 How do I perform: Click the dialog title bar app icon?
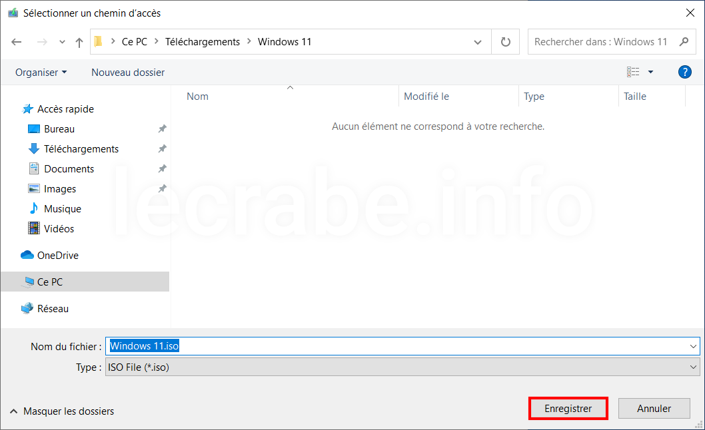pyautogui.click(x=13, y=13)
